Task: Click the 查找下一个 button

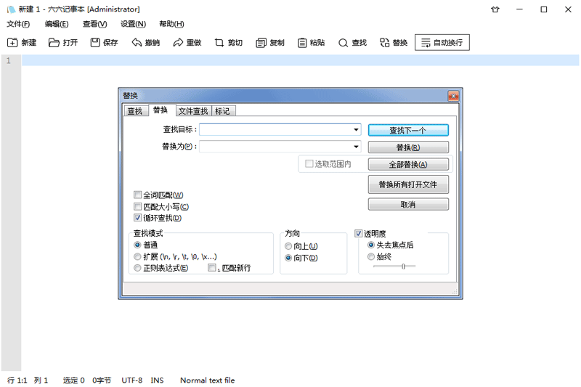Action: (408, 131)
